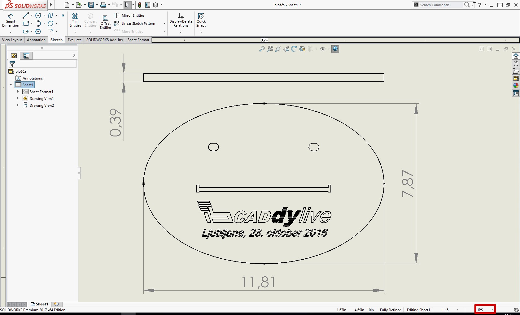
Task: Collapse the Sheet1 tree node
Action: coord(11,85)
